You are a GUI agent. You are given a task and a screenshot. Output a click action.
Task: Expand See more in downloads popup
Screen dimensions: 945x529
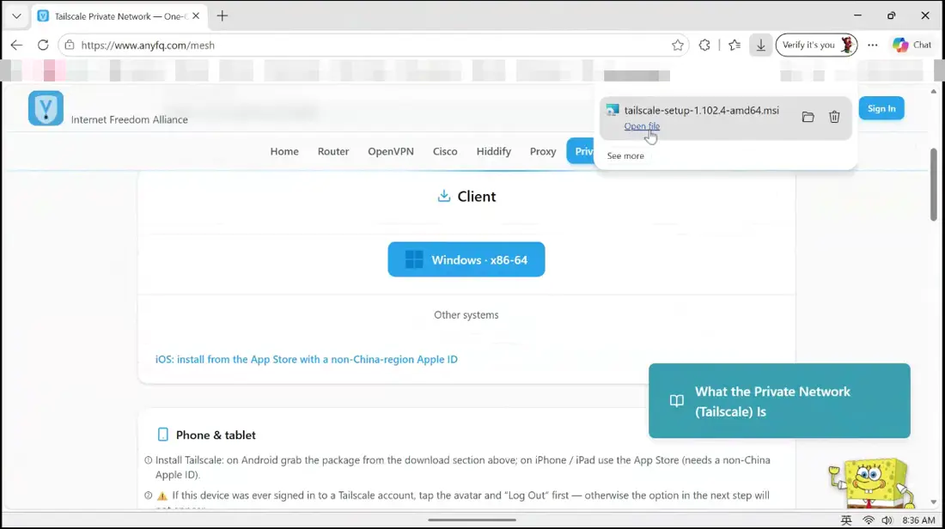[625, 156]
